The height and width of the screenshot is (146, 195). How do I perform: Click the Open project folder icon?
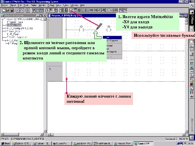(x=8, y=10)
